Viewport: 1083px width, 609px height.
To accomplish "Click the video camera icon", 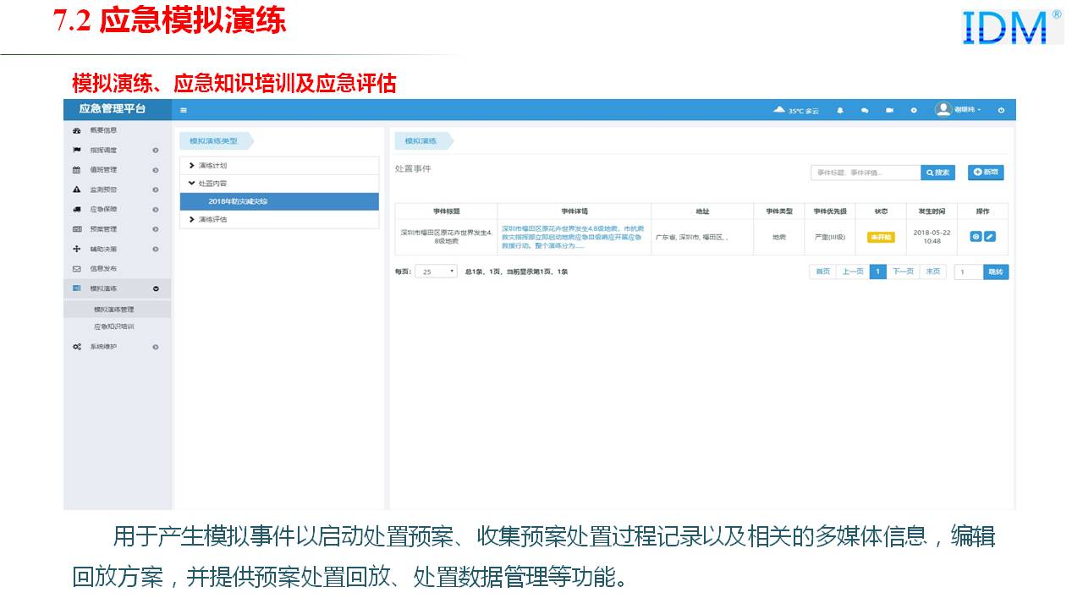I will pyautogui.click(x=889, y=110).
